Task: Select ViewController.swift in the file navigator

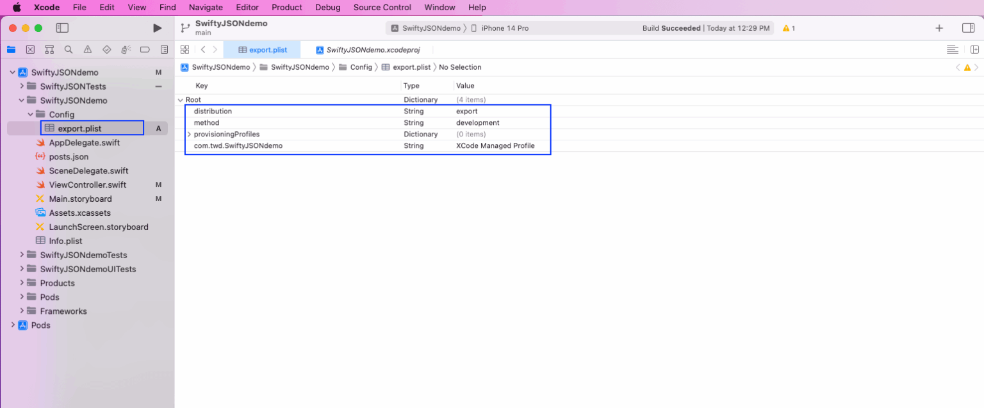Action: 85,184
